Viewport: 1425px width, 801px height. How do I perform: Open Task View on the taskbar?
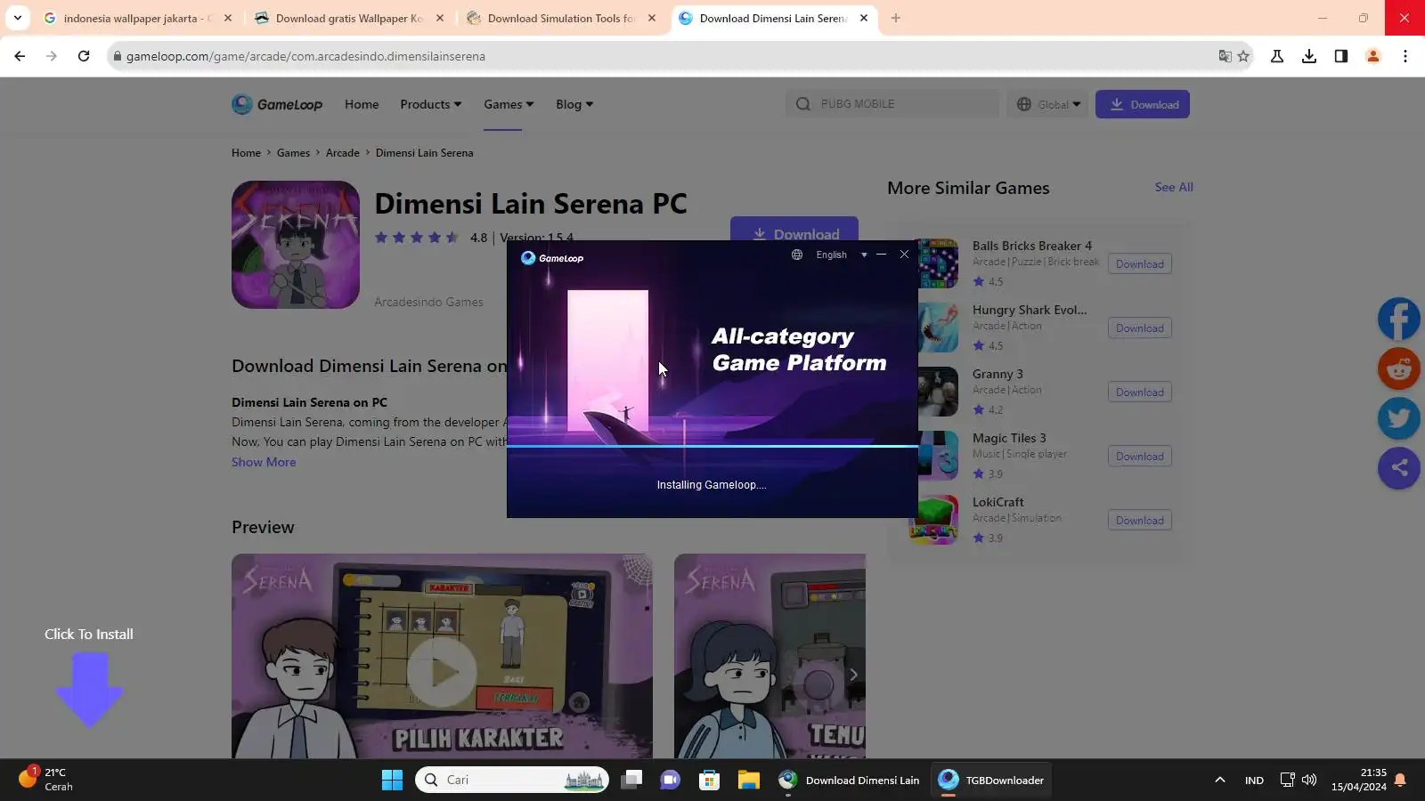pos(632,781)
